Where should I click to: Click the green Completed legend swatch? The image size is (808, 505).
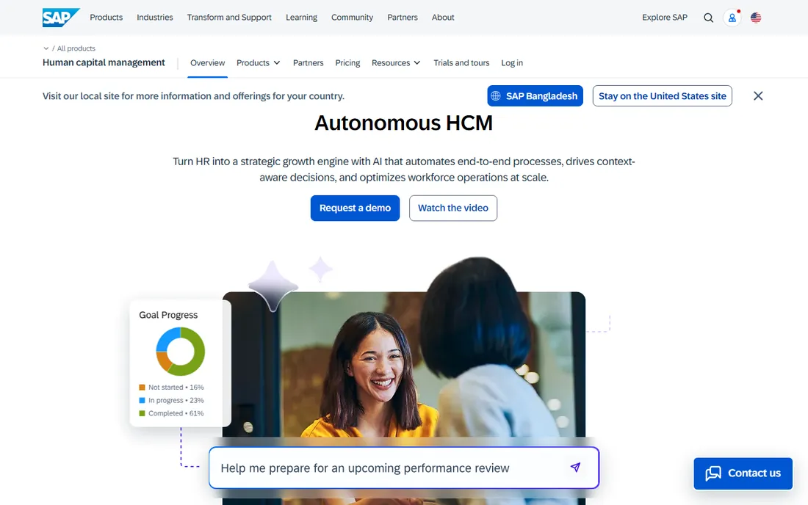point(143,413)
